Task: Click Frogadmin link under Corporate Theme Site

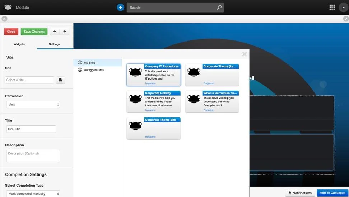Action: pos(150,136)
